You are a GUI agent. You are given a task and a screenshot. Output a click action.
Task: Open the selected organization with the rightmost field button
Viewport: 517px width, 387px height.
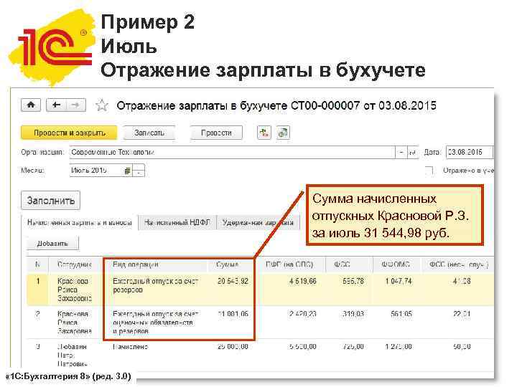413,152
